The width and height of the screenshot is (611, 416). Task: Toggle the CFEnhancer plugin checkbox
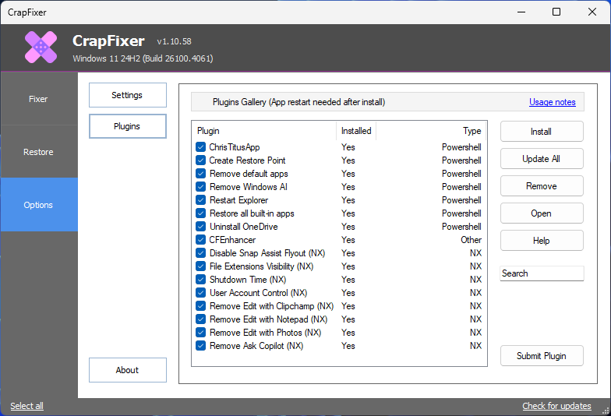(x=201, y=240)
